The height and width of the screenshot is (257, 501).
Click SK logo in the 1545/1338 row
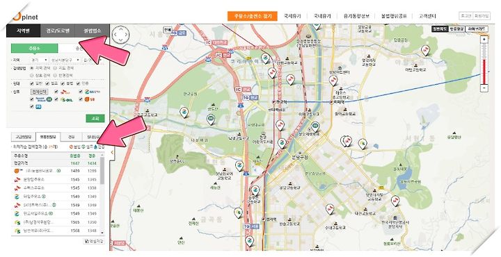17,188
